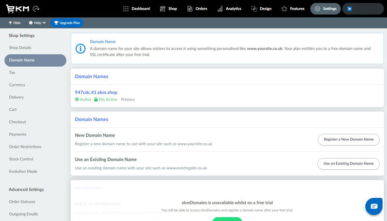387x221 pixels.
Task: Click the Use an Existing Domain Name heading
Action: click(106, 159)
